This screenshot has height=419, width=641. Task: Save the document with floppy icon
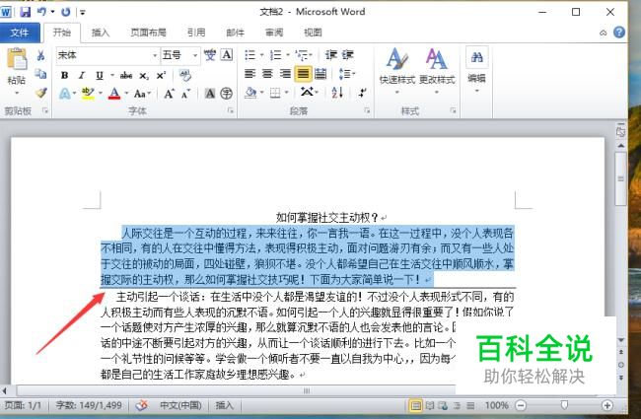[x=26, y=12]
